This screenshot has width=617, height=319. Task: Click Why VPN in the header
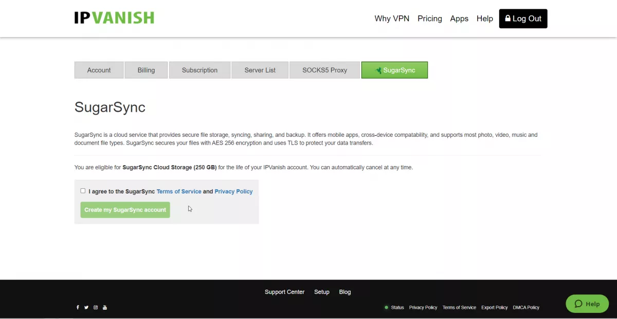coord(392,19)
